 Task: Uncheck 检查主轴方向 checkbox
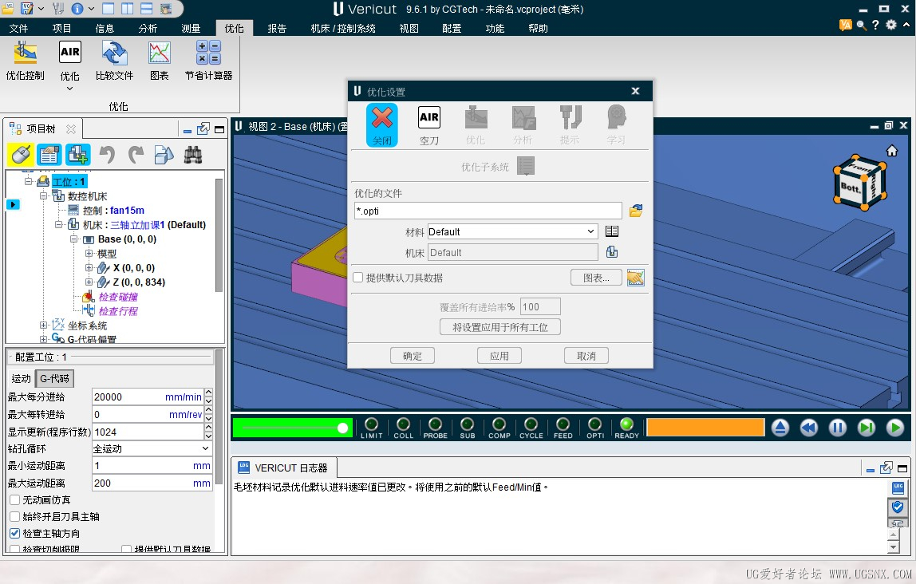[x=15, y=533]
